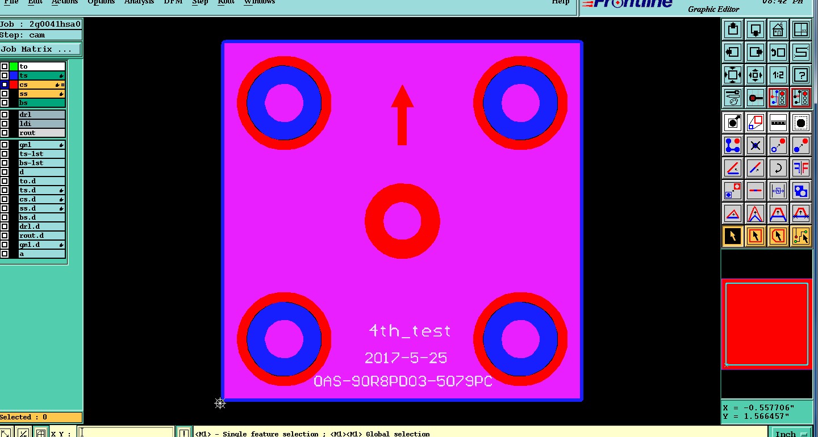Image resolution: width=818 pixels, height=437 pixels.
Task: Select the arrow-in-rectangle selection tool
Action: (x=756, y=236)
